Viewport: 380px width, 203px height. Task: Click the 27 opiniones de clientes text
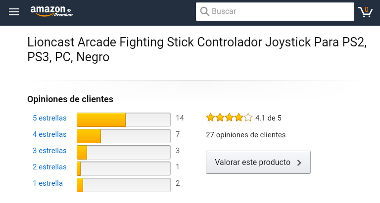pyautogui.click(x=245, y=134)
